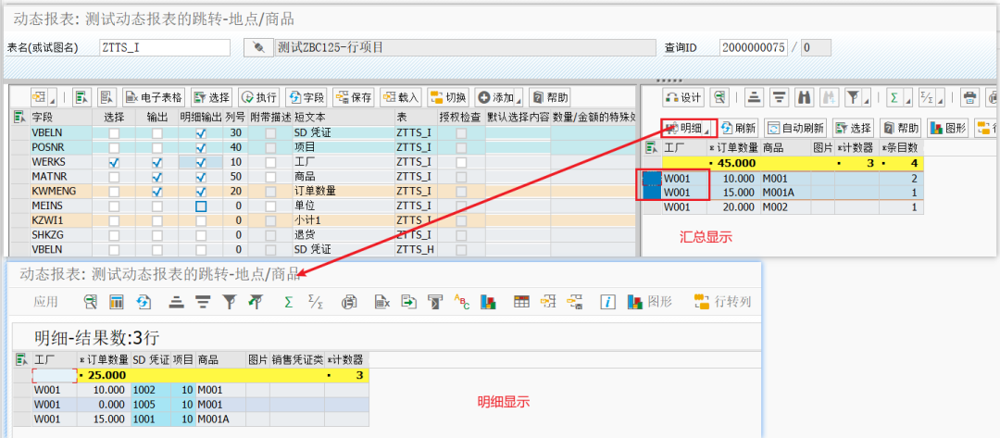Click the 字段 fields button
This screenshot has width=1000, height=438.
click(x=306, y=97)
